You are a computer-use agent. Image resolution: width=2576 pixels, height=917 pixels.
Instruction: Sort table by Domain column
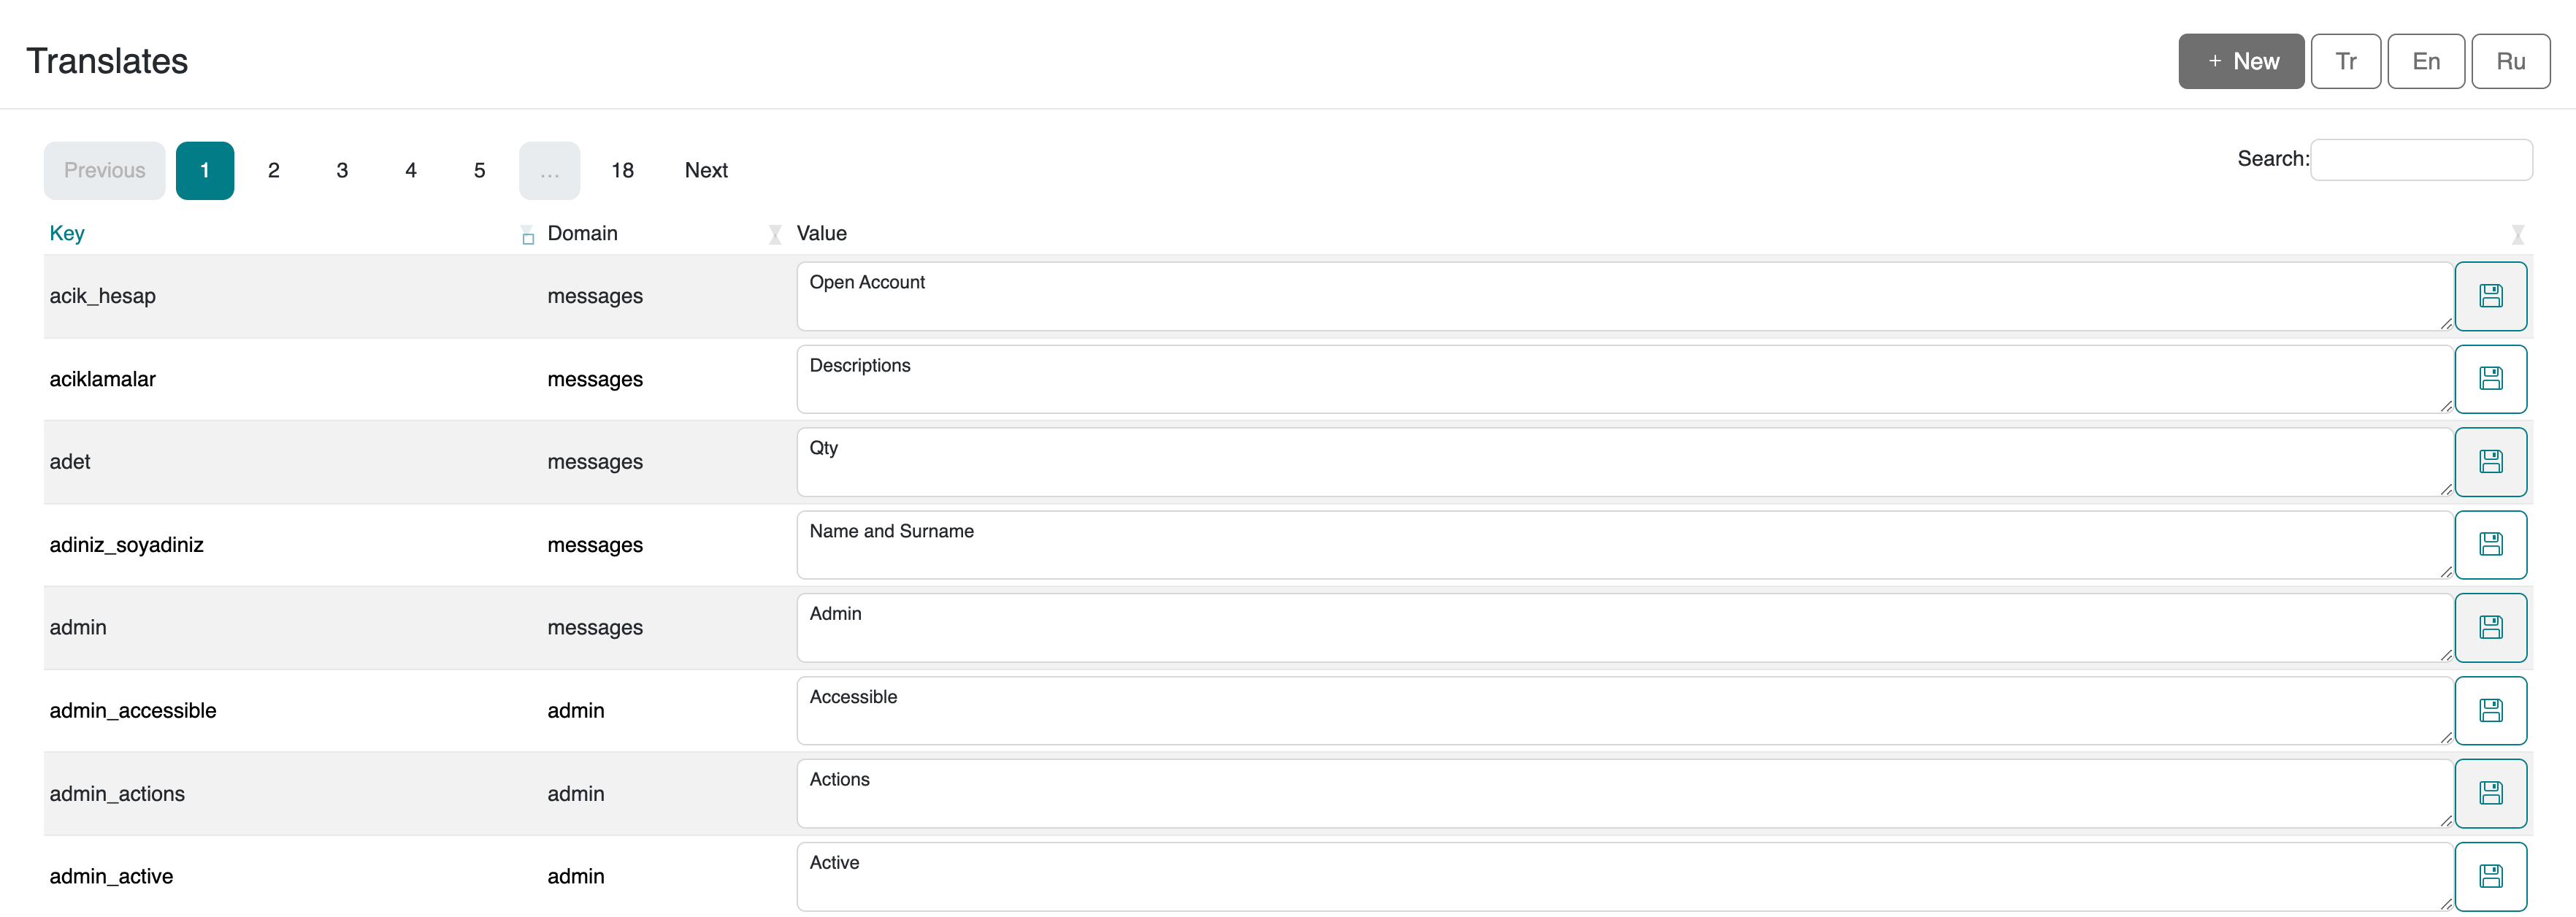[x=582, y=233]
